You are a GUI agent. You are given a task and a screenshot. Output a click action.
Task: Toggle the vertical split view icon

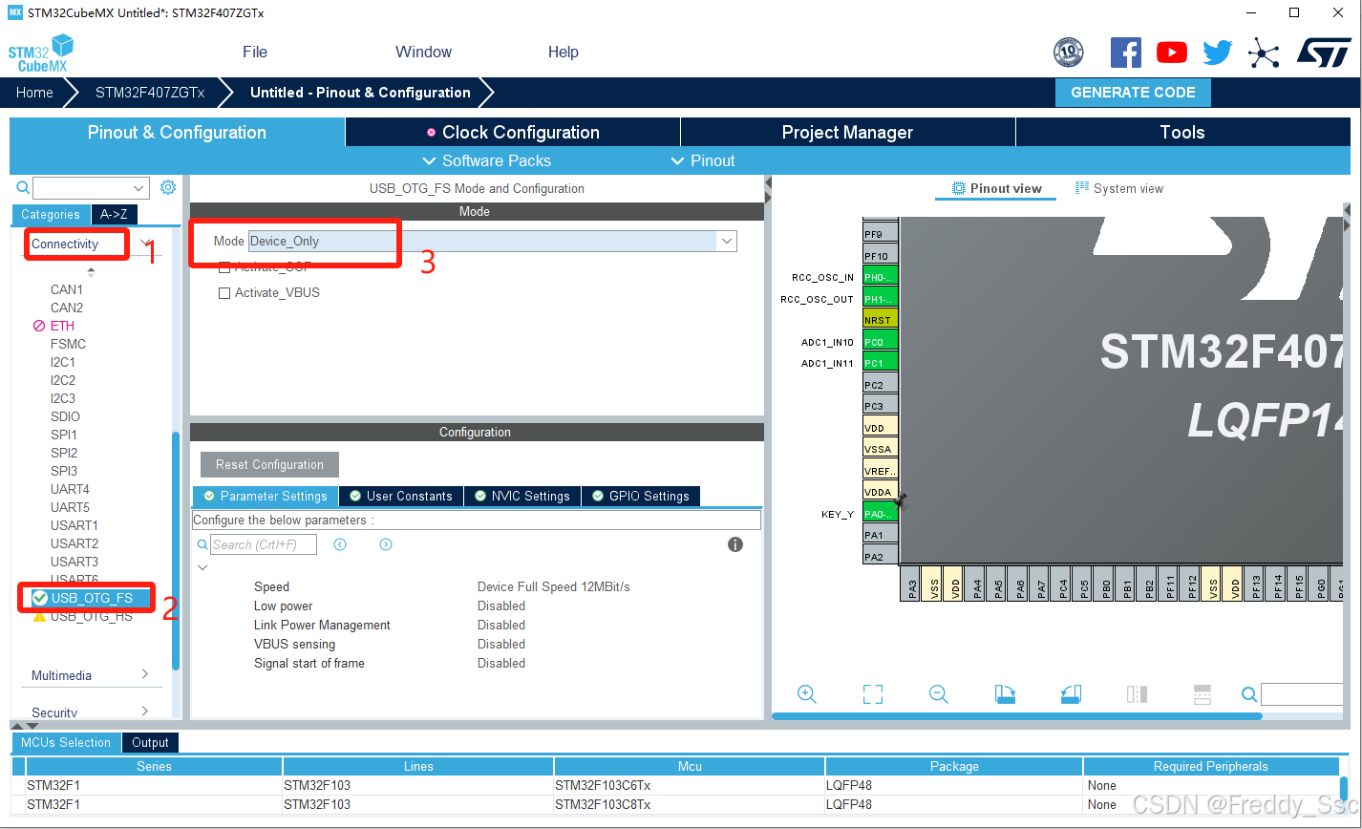pyautogui.click(x=1137, y=694)
